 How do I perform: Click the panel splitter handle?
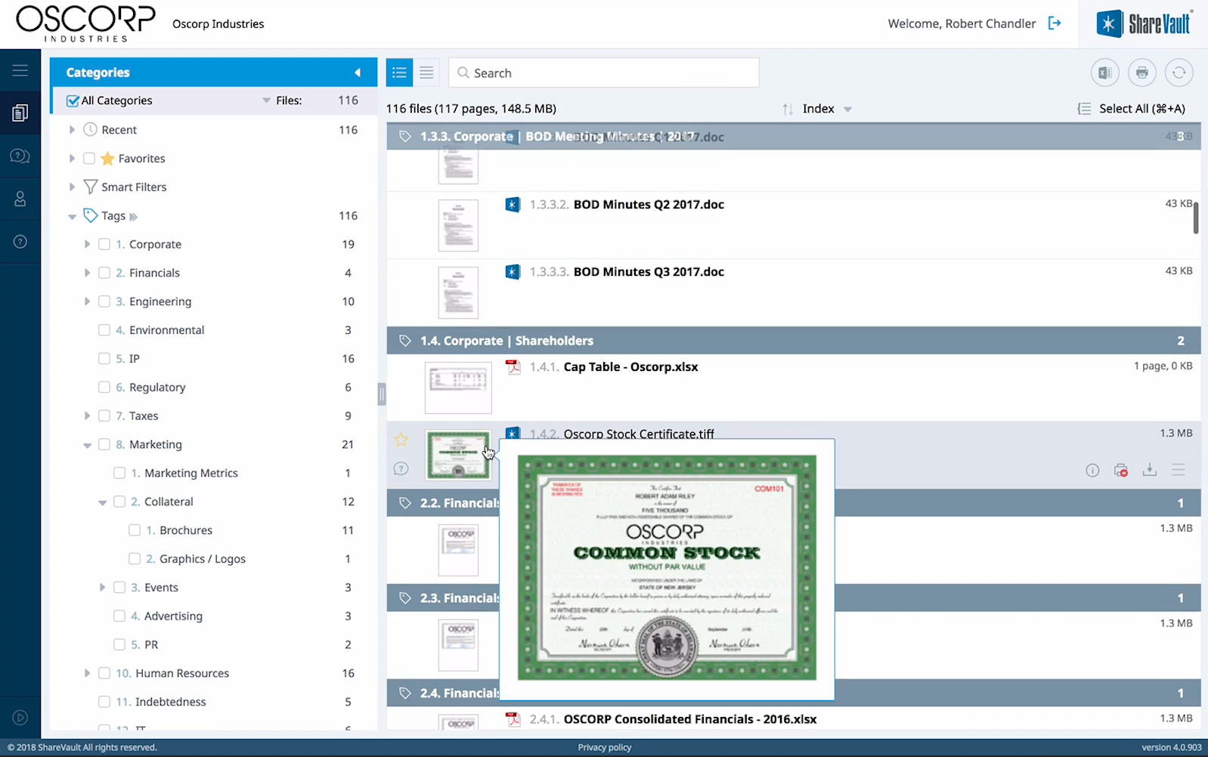(x=382, y=394)
